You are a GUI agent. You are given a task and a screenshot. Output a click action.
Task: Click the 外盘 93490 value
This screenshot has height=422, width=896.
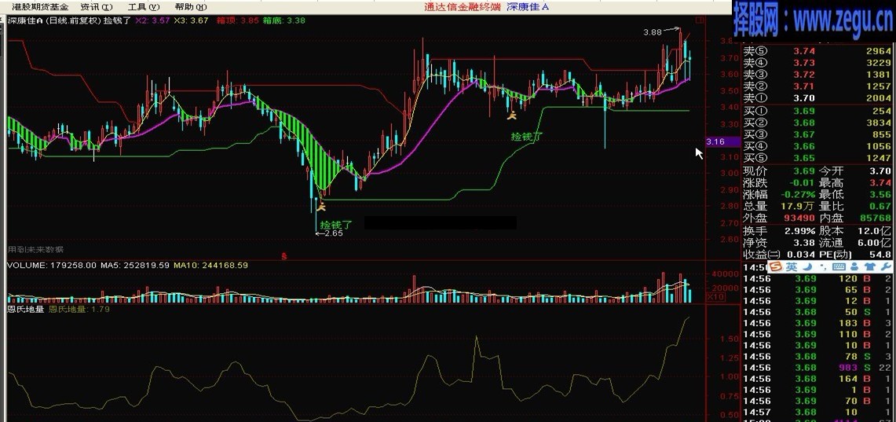click(799, 218)
